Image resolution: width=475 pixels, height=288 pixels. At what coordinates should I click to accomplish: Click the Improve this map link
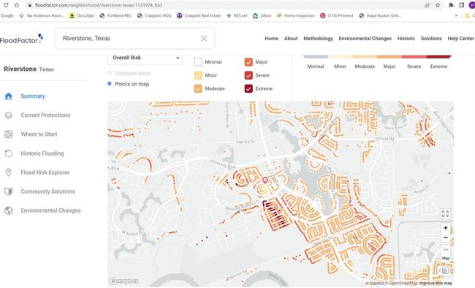(436, 283)
